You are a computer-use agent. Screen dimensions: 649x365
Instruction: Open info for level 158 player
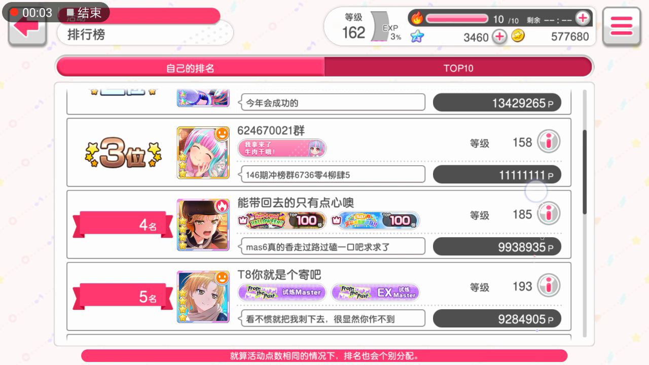pyautogui.click(x=549, y=142)
